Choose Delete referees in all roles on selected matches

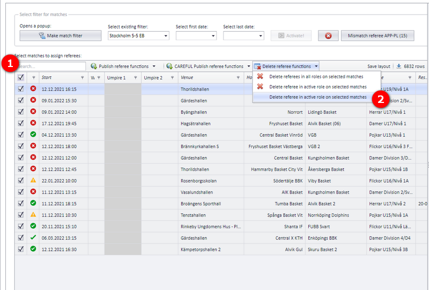click(x=316, y=77)
